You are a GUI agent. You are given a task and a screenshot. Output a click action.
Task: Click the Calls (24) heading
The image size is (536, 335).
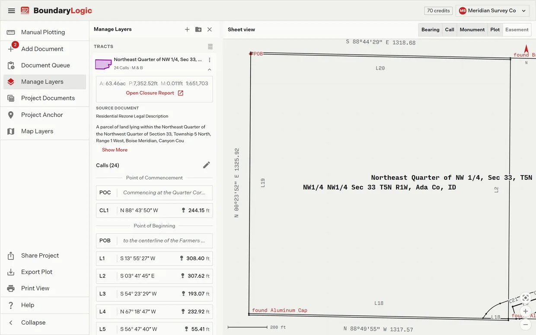point(108,165)
